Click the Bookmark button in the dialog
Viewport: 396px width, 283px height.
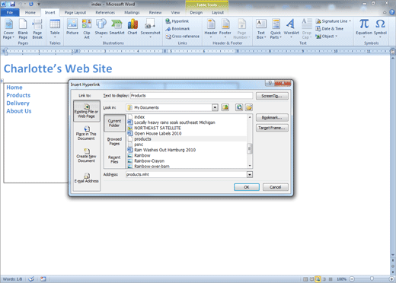[272, 118]
